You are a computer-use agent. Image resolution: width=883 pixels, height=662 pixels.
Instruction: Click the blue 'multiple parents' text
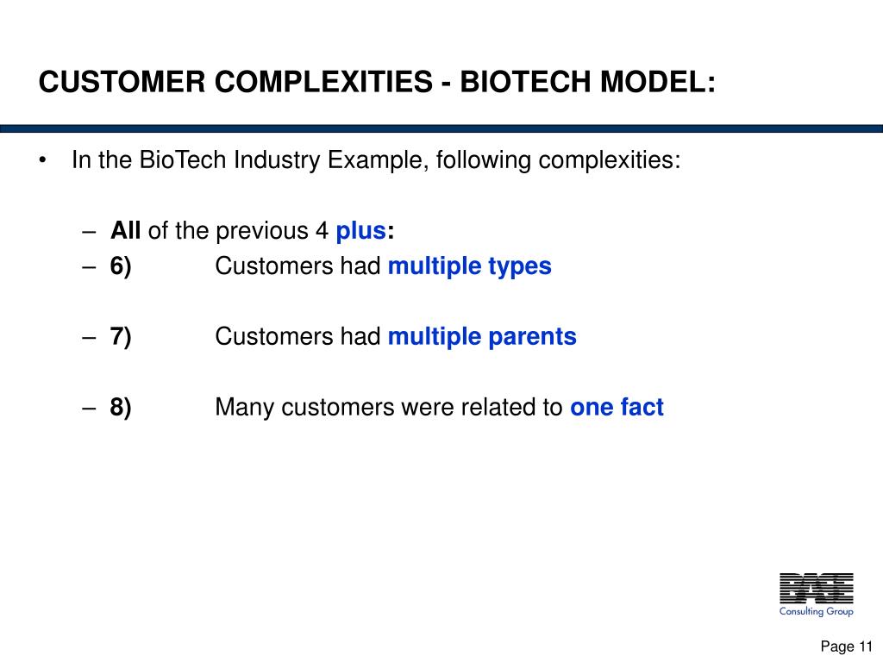[481, 336]
